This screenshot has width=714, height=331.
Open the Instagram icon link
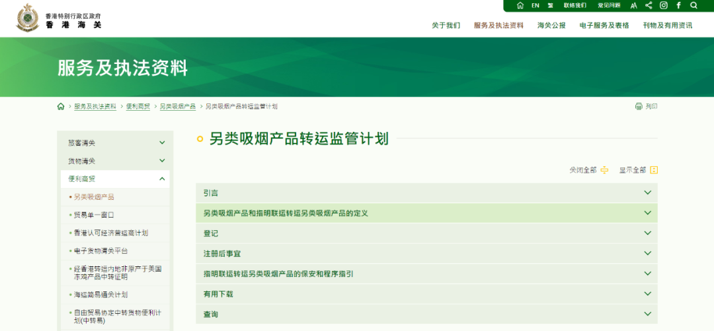[663, 5]
